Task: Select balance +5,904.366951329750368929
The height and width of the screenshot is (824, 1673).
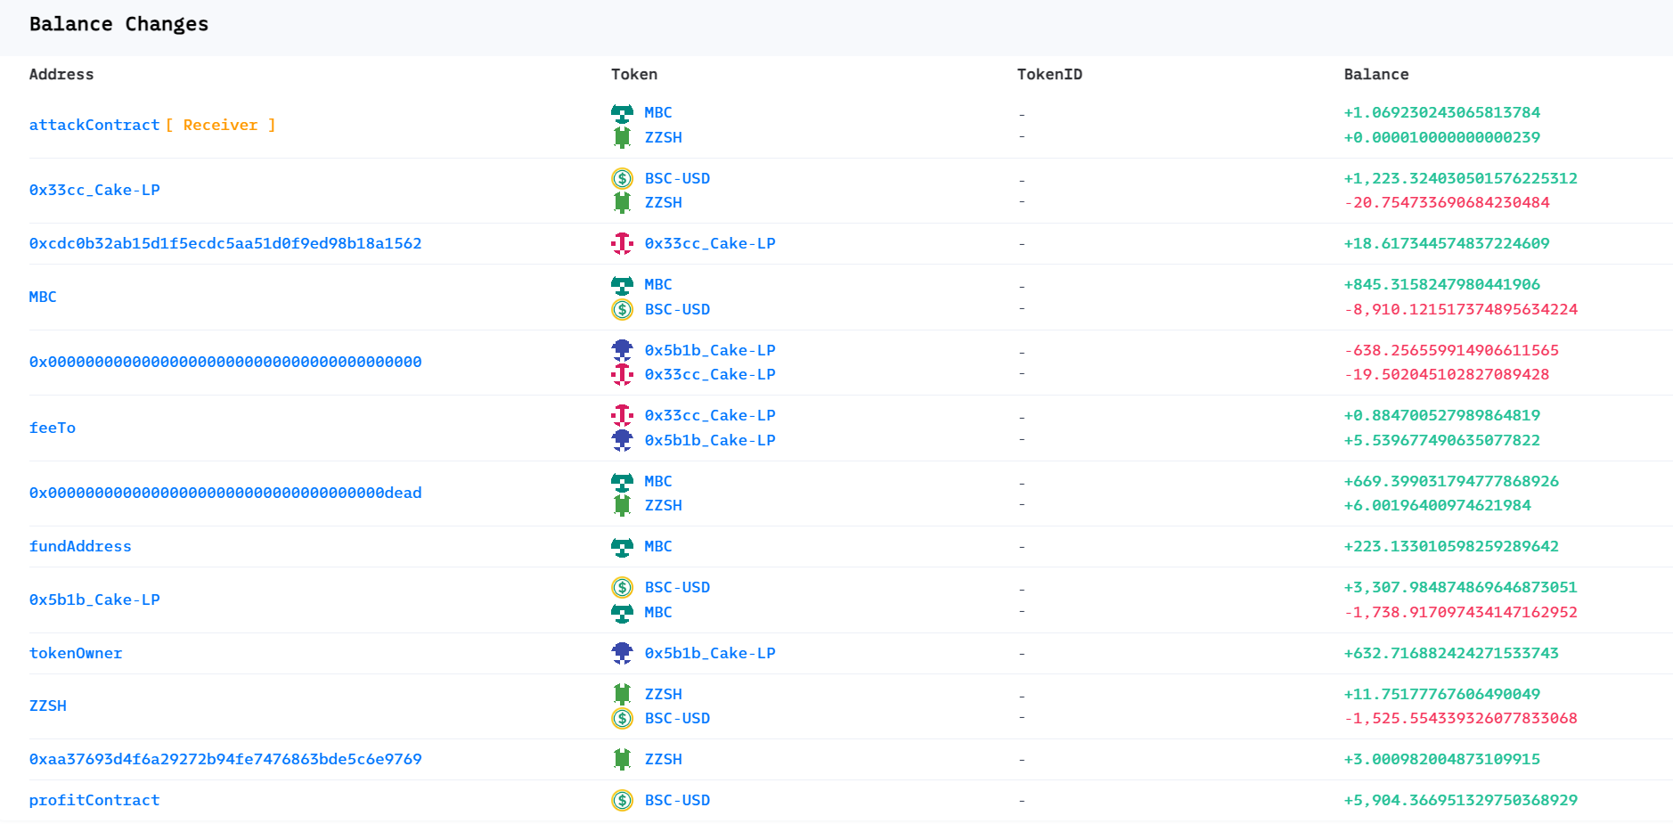Action: coord(1461,800)
